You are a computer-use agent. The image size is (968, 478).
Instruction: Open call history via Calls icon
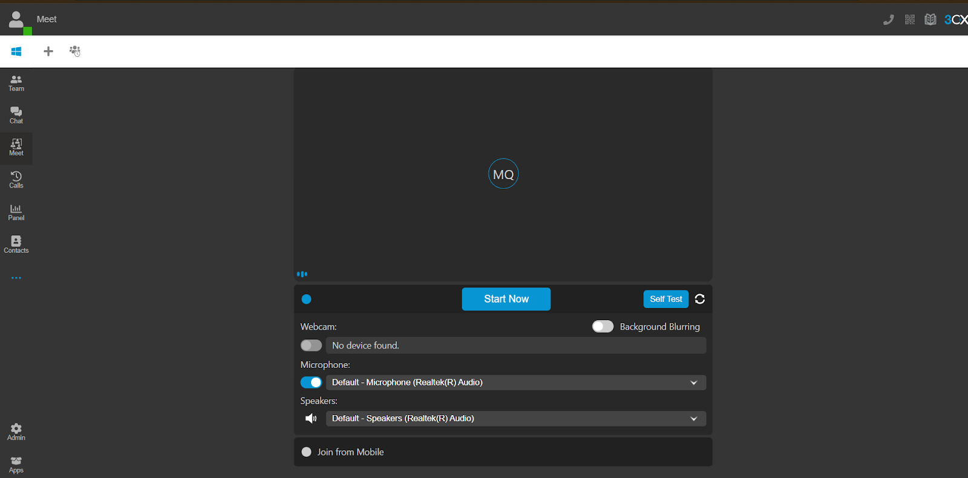(16, 180)
